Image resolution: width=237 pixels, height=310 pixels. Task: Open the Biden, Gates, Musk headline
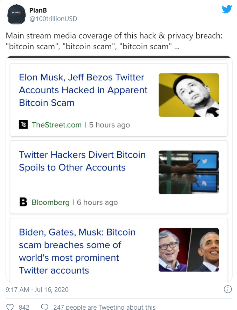click(77, 251)
